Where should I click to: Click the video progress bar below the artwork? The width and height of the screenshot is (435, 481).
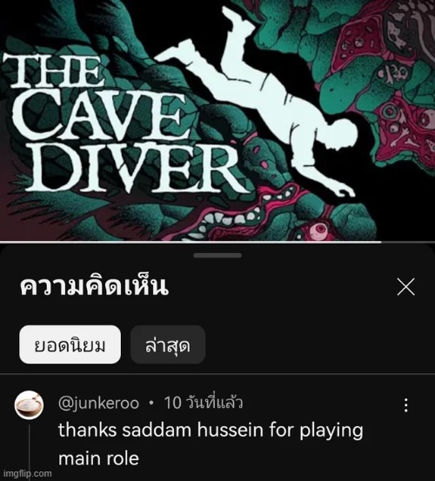coord(217,242)
